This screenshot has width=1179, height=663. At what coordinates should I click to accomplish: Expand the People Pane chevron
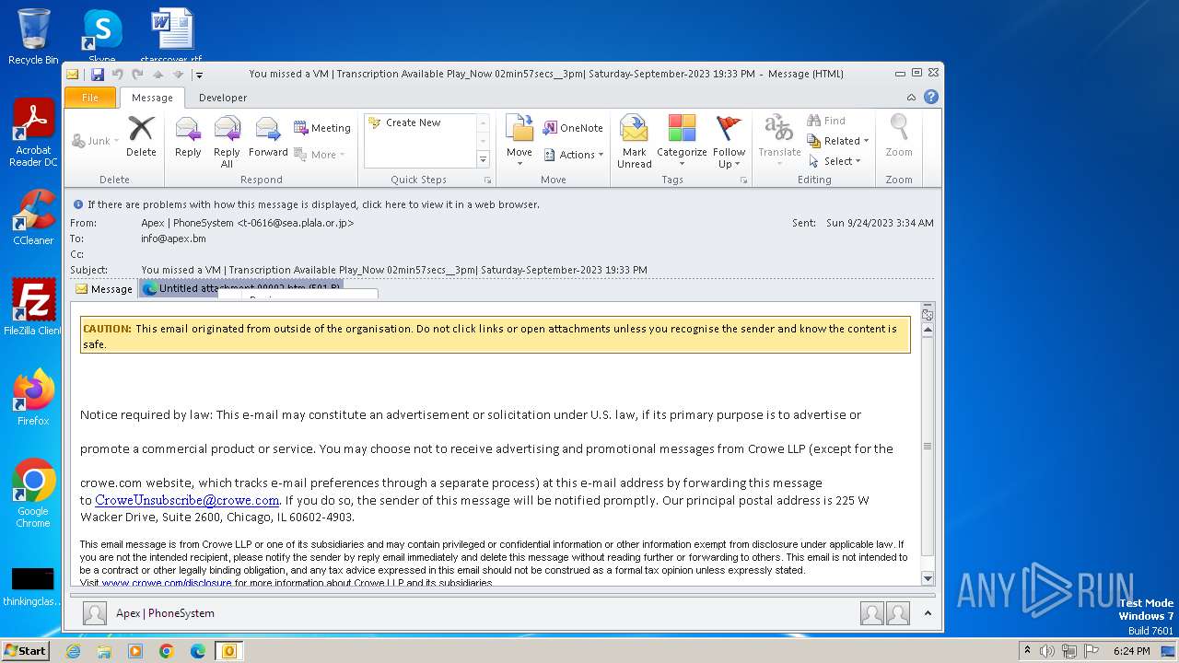point(928,613)
